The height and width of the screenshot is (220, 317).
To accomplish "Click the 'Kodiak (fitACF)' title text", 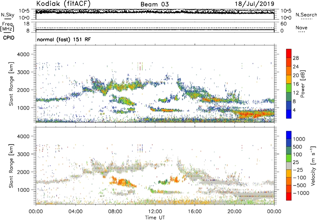I will click(63, 4).
